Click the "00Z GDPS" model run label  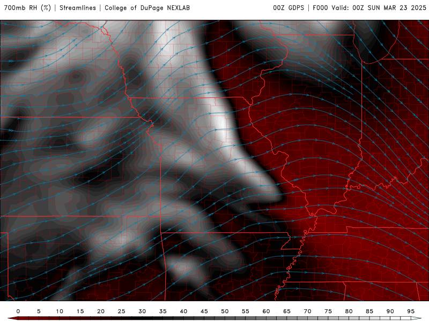(289, 8)
